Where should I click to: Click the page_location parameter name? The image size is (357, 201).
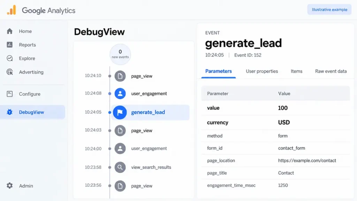click(221, 161)
